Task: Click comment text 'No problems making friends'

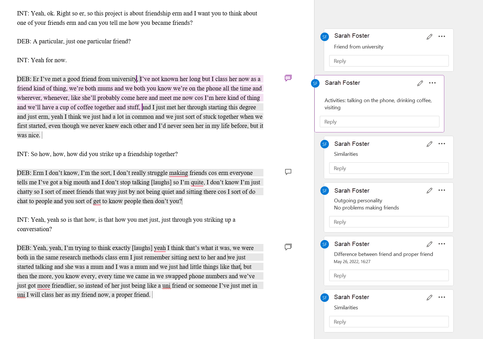Action: click(366, 208)
